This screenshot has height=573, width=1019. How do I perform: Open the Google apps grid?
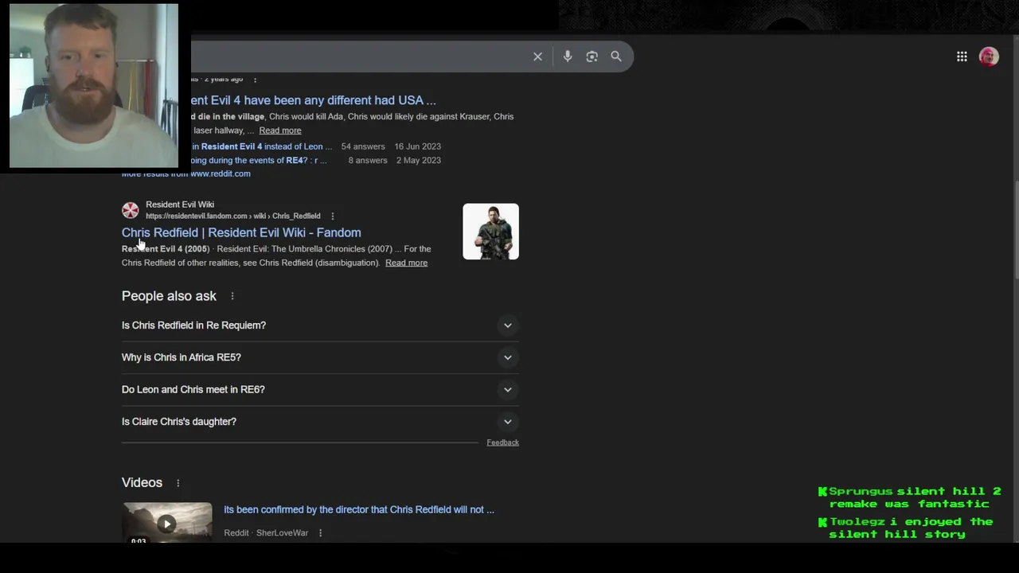[962, 57]
